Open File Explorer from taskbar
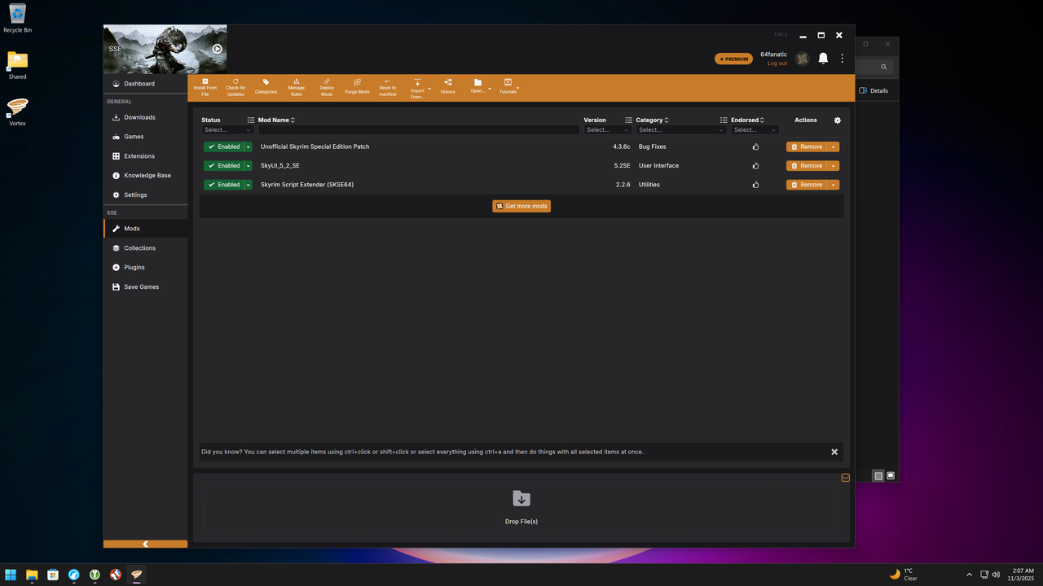The height and width of the screenshot is (586, 1043). 32,575
